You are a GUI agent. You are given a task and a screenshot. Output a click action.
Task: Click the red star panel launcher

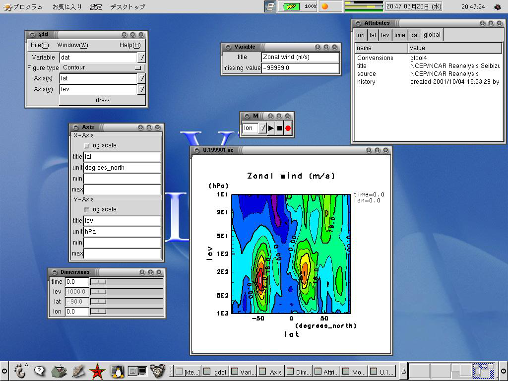point(98,371)
